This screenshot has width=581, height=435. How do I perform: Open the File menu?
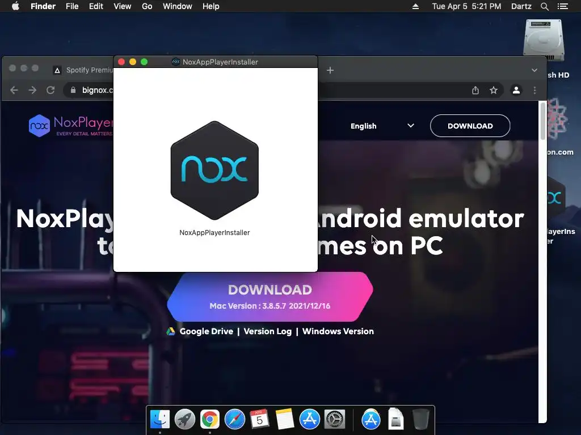pos(72,6)
